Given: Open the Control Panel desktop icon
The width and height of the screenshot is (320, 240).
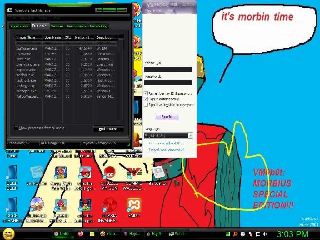Looking at the screenshot, I should coord(12,153).
